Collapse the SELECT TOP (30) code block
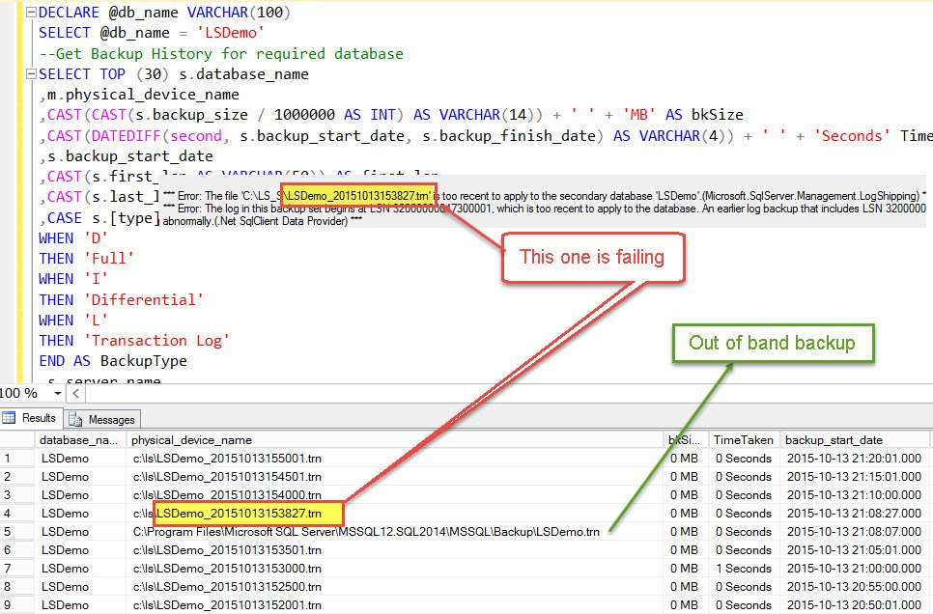 coord(30,74)
